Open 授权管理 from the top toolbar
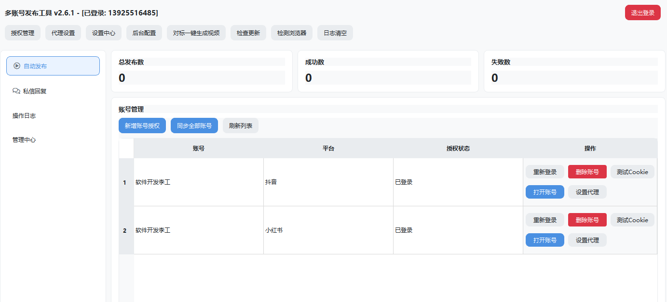667x302 pixels. tap(23, 33)
